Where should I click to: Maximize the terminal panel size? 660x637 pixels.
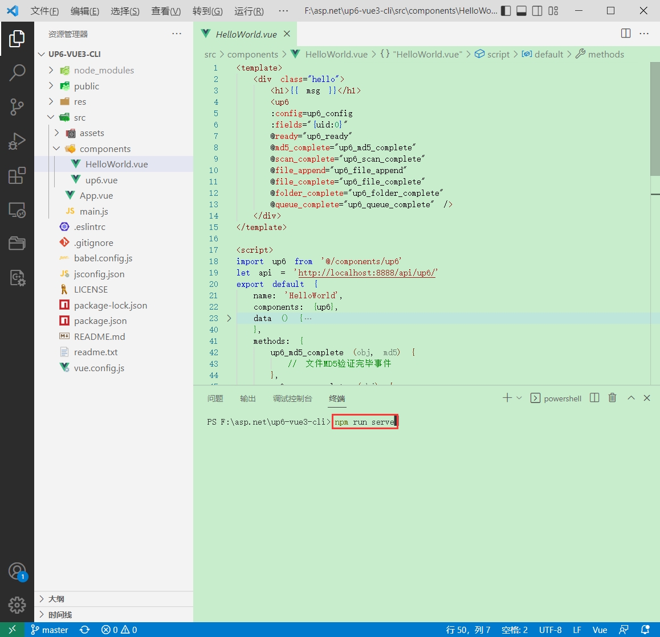(631, 398)
